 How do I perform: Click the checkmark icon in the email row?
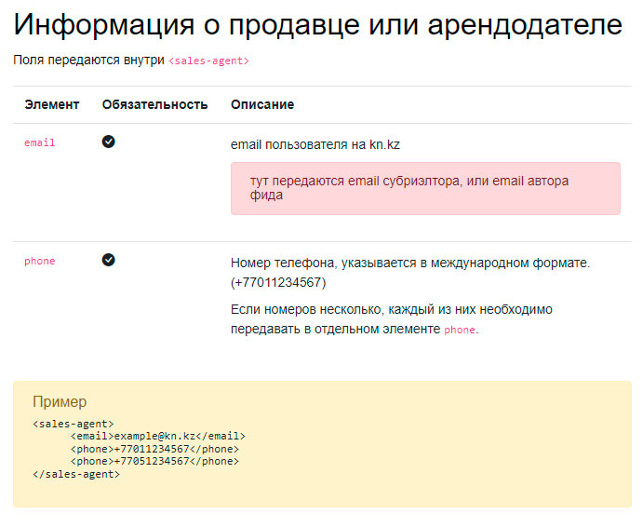(109, 142)
